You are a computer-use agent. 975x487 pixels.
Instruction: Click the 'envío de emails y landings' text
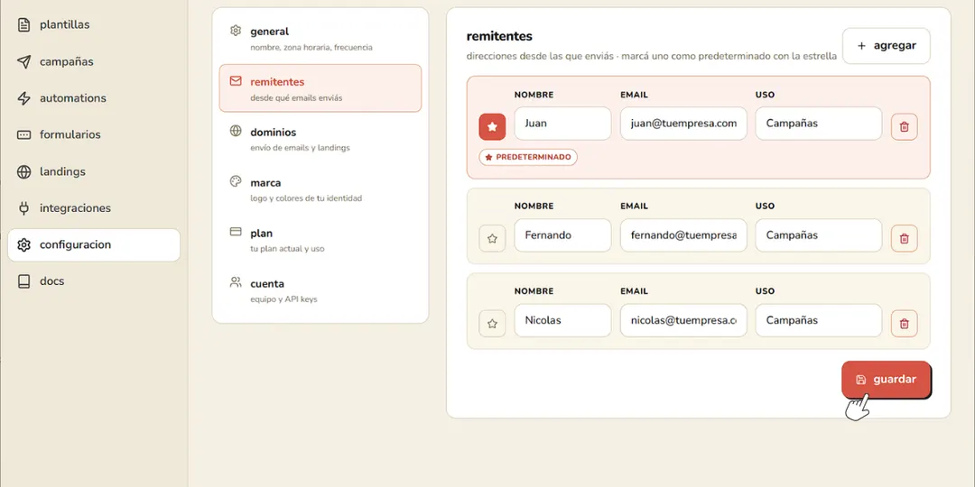click(x=300, y=149)
